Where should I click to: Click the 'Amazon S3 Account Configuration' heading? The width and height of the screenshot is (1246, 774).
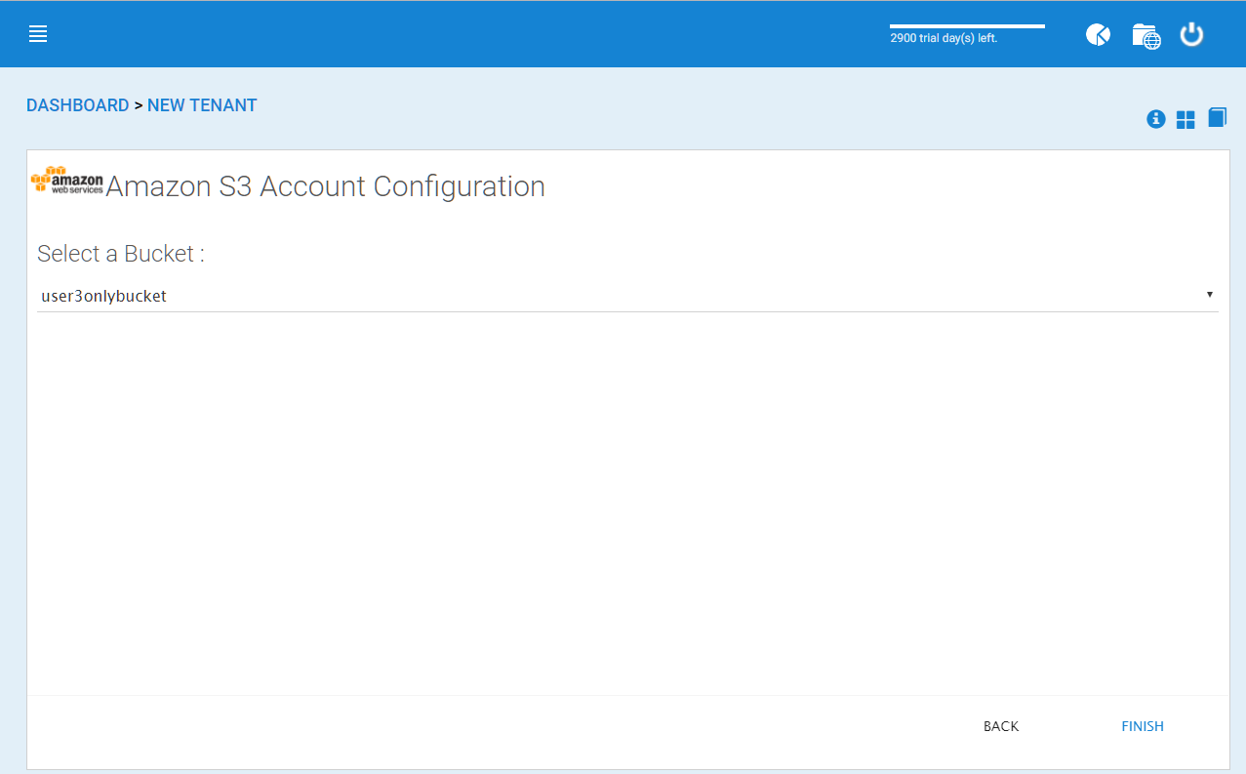325,185
